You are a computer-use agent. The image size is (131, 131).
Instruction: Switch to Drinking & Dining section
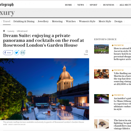point(24,21)
